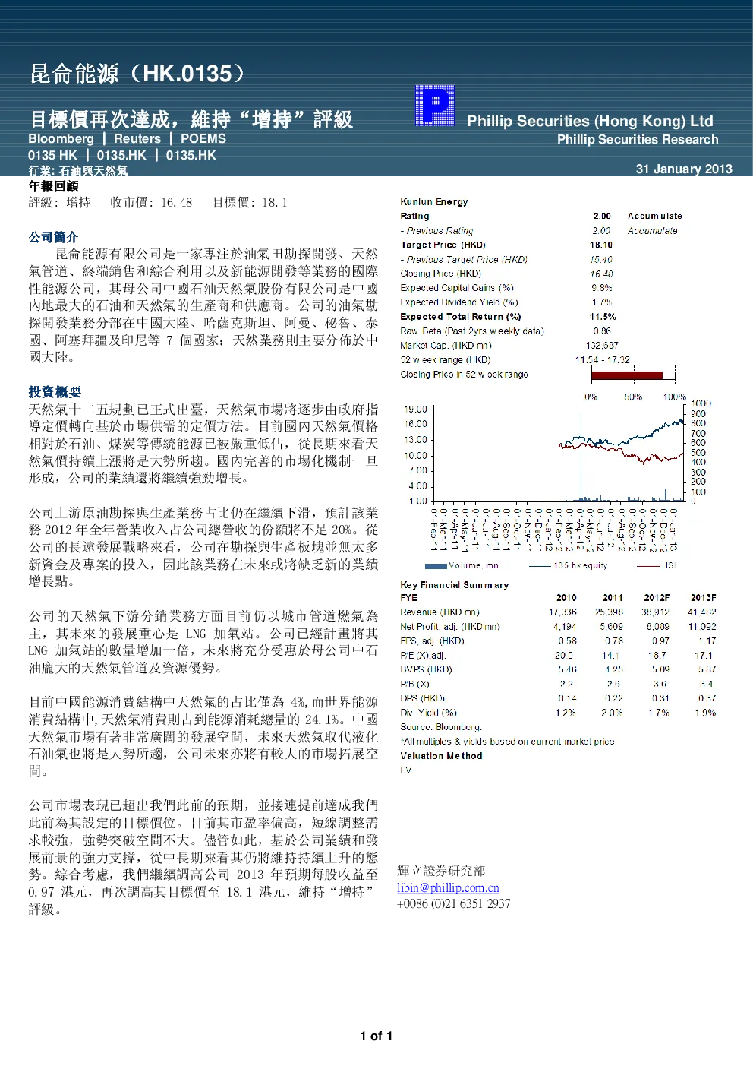Click the date 31 January 2013
Image resolution: width=753 pixels, height=1066 pixels.
(x=684, y=169)
